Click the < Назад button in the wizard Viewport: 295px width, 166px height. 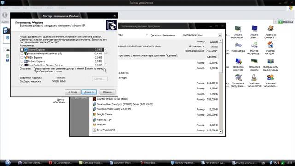[73, 92]
